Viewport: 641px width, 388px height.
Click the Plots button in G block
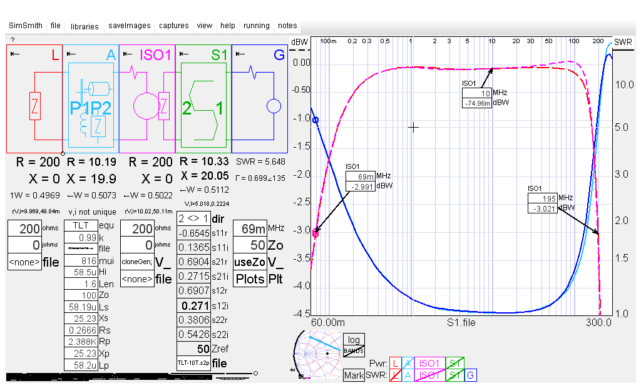coord(250,279)
